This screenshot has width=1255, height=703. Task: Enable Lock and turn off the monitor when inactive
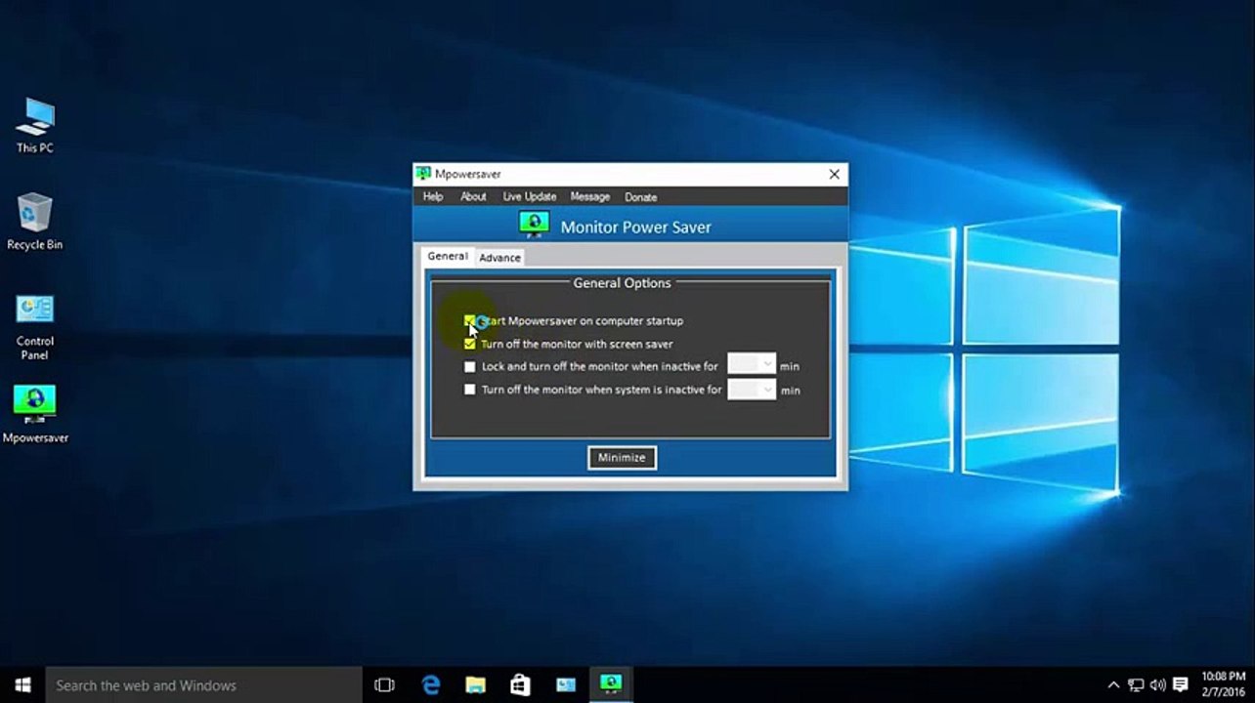(470, 367)
